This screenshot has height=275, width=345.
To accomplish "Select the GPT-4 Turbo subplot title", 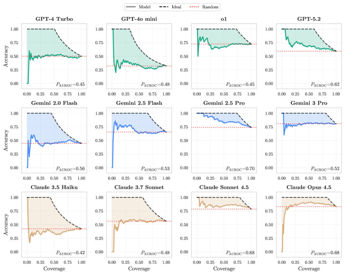I will (x=54, y=19).
